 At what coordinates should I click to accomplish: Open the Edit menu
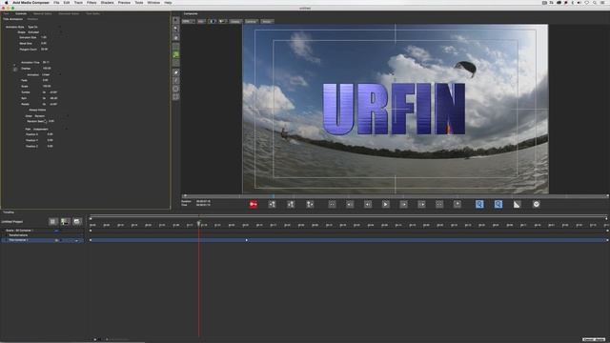click(67, 3)
